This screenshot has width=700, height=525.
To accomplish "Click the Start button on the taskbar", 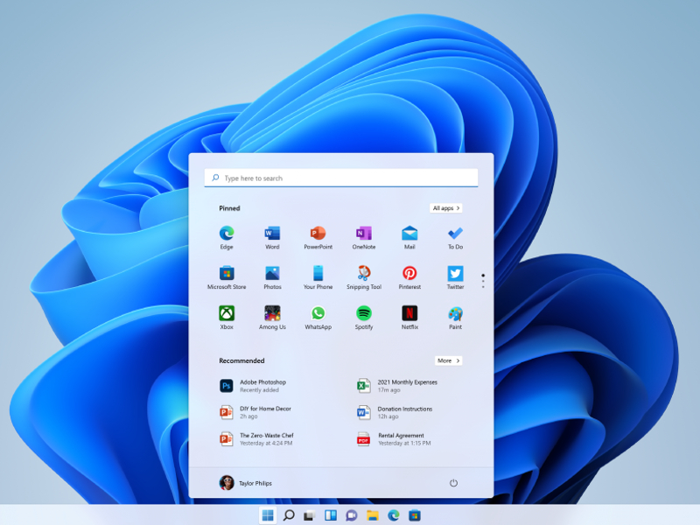I will tap(268, 515).
